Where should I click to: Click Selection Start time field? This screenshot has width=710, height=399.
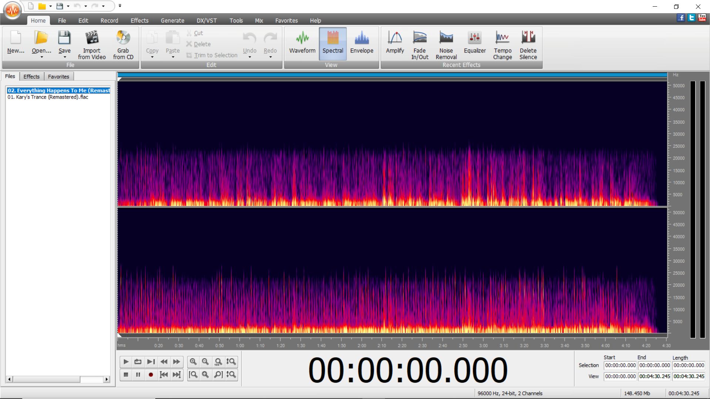pyautogui.click(x=620, y=365)
